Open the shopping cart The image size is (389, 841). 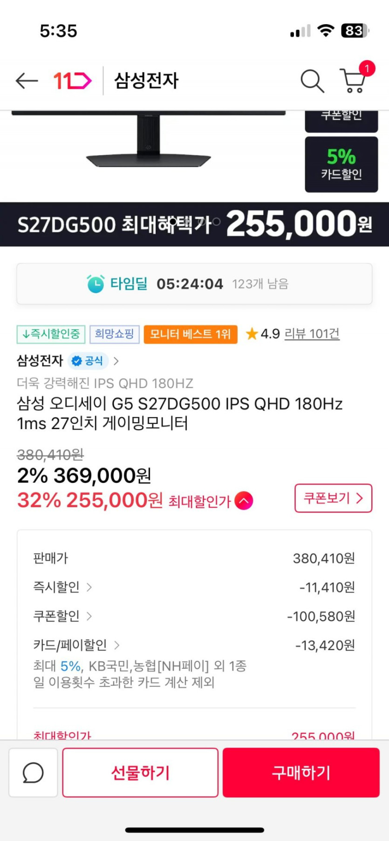353,81
